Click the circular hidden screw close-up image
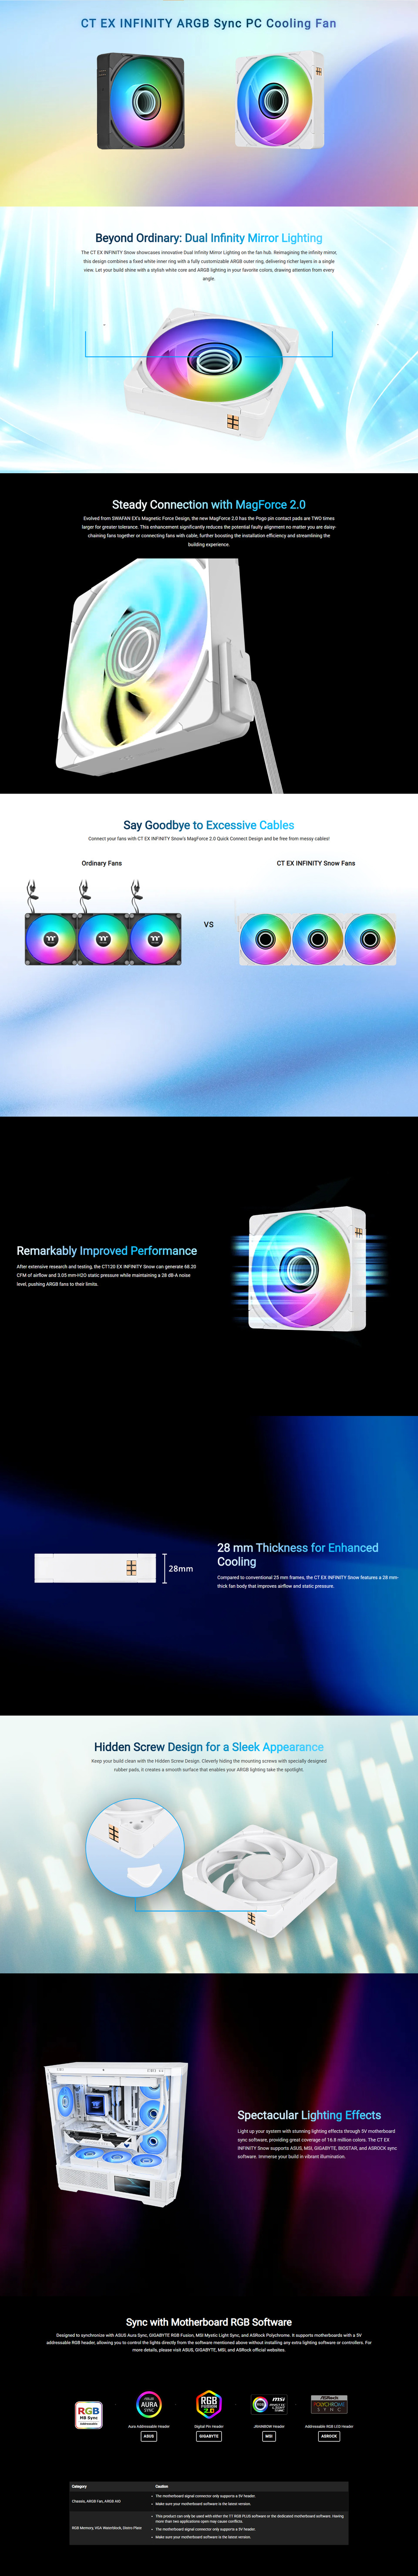Screen dimensions: 418x2576 [134, 1847]
